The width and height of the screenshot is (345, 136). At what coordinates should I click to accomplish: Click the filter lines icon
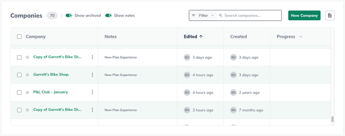click(193, 15)
